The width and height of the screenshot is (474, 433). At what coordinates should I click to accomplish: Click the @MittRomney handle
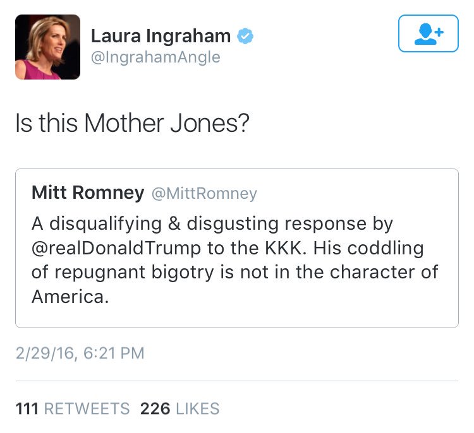click(203, 194)
